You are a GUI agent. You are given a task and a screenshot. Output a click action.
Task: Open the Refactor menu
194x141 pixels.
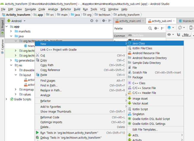point(66,9)
